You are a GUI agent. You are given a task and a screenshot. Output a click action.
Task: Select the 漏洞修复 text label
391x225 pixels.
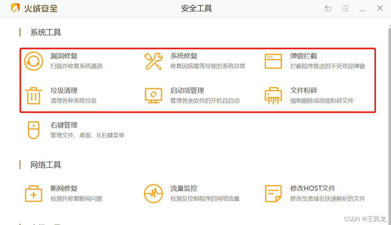click(x=64, y=56)
